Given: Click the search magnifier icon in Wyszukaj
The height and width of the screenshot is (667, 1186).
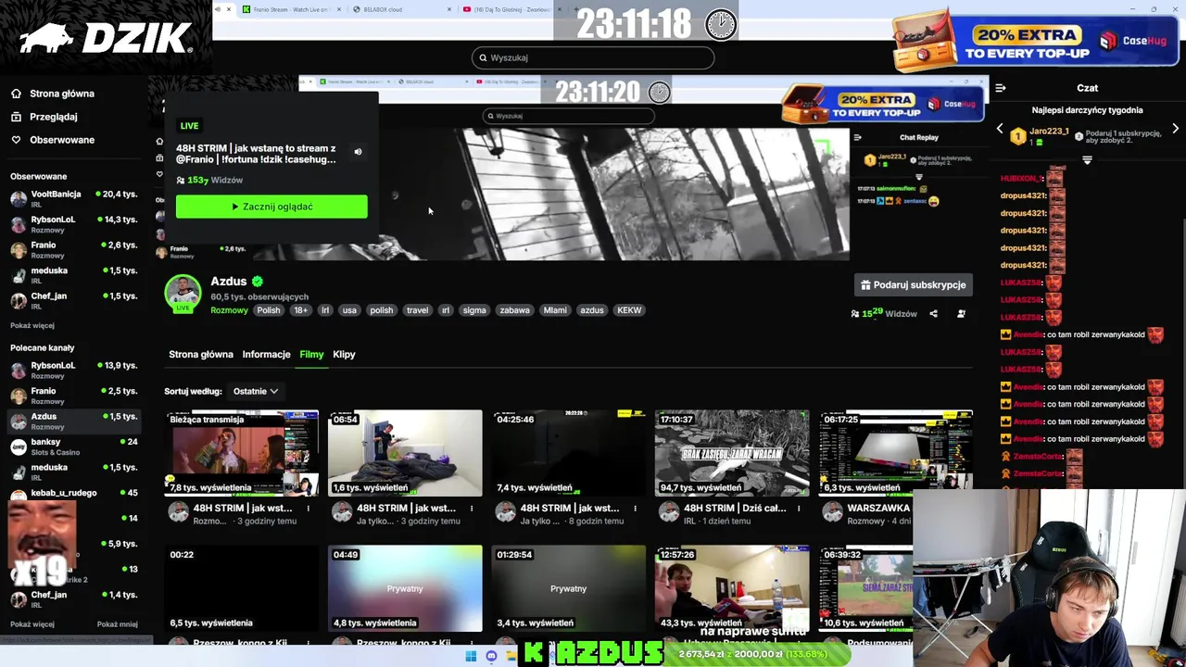Looking at the screenshot, I should tap(482, 57).
